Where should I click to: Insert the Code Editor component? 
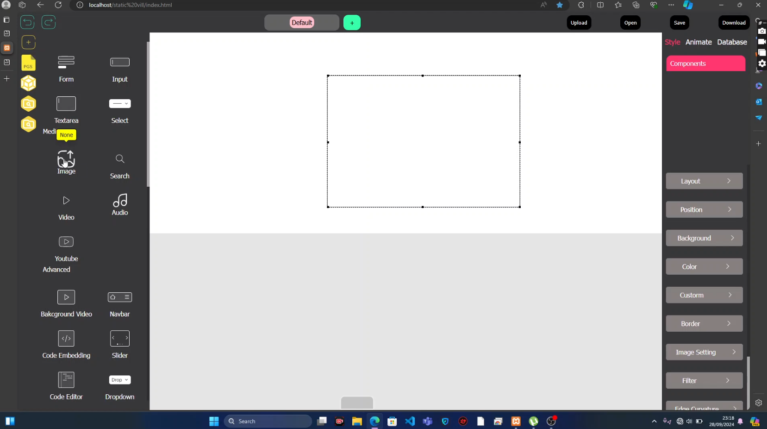pyautogui.click(x=66, y=386)
